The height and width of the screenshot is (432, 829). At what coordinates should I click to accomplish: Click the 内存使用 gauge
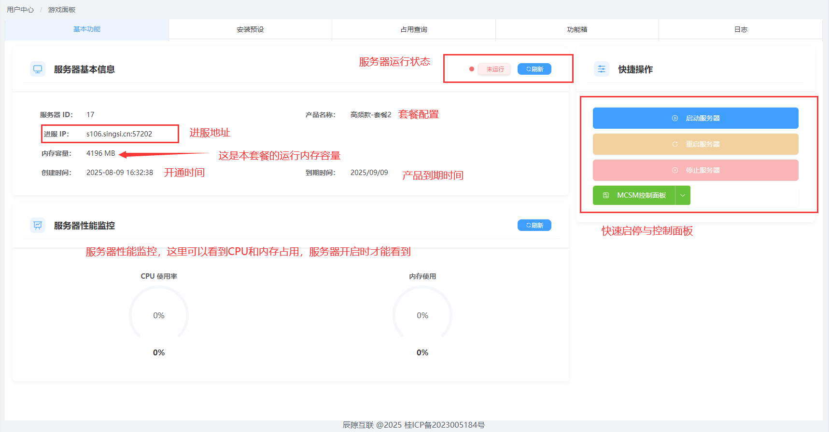tap(422, 314)
